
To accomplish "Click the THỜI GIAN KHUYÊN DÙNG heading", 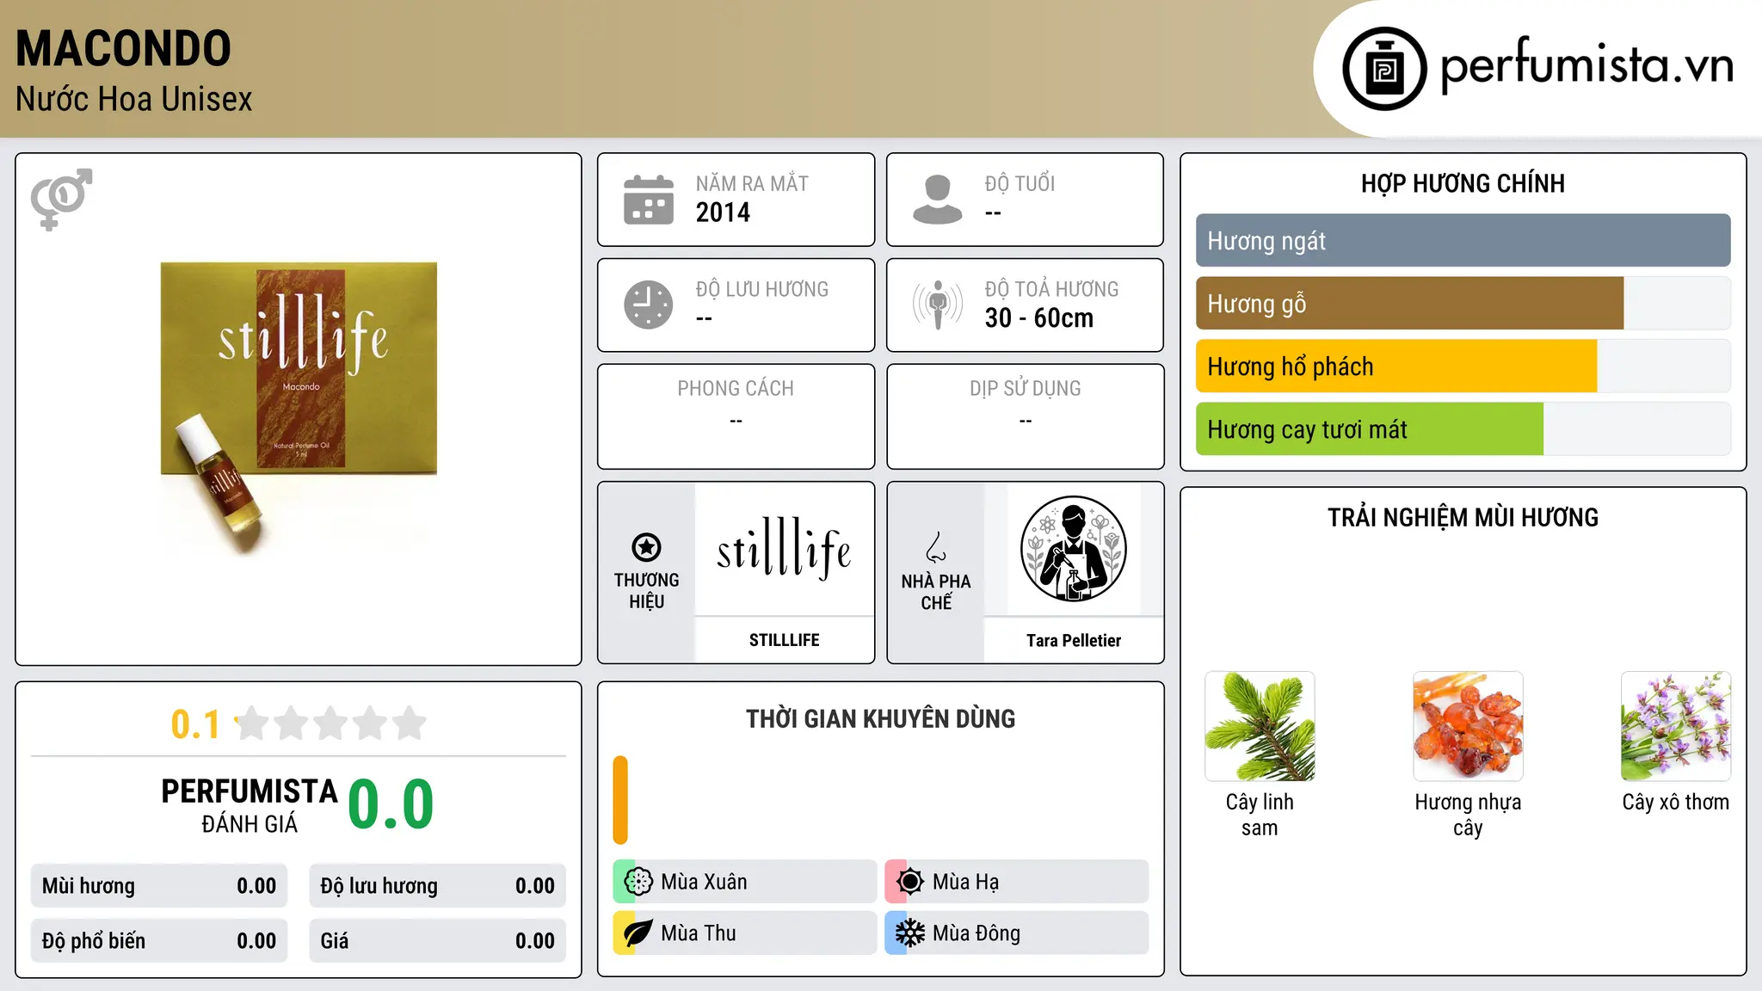I will [880, 718].
